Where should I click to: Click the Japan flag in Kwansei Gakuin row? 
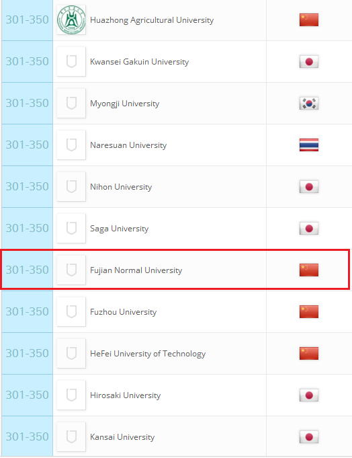point(309,62)
